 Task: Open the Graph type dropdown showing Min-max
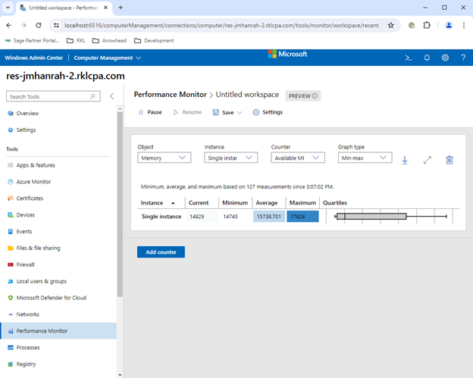pos(365,158)
